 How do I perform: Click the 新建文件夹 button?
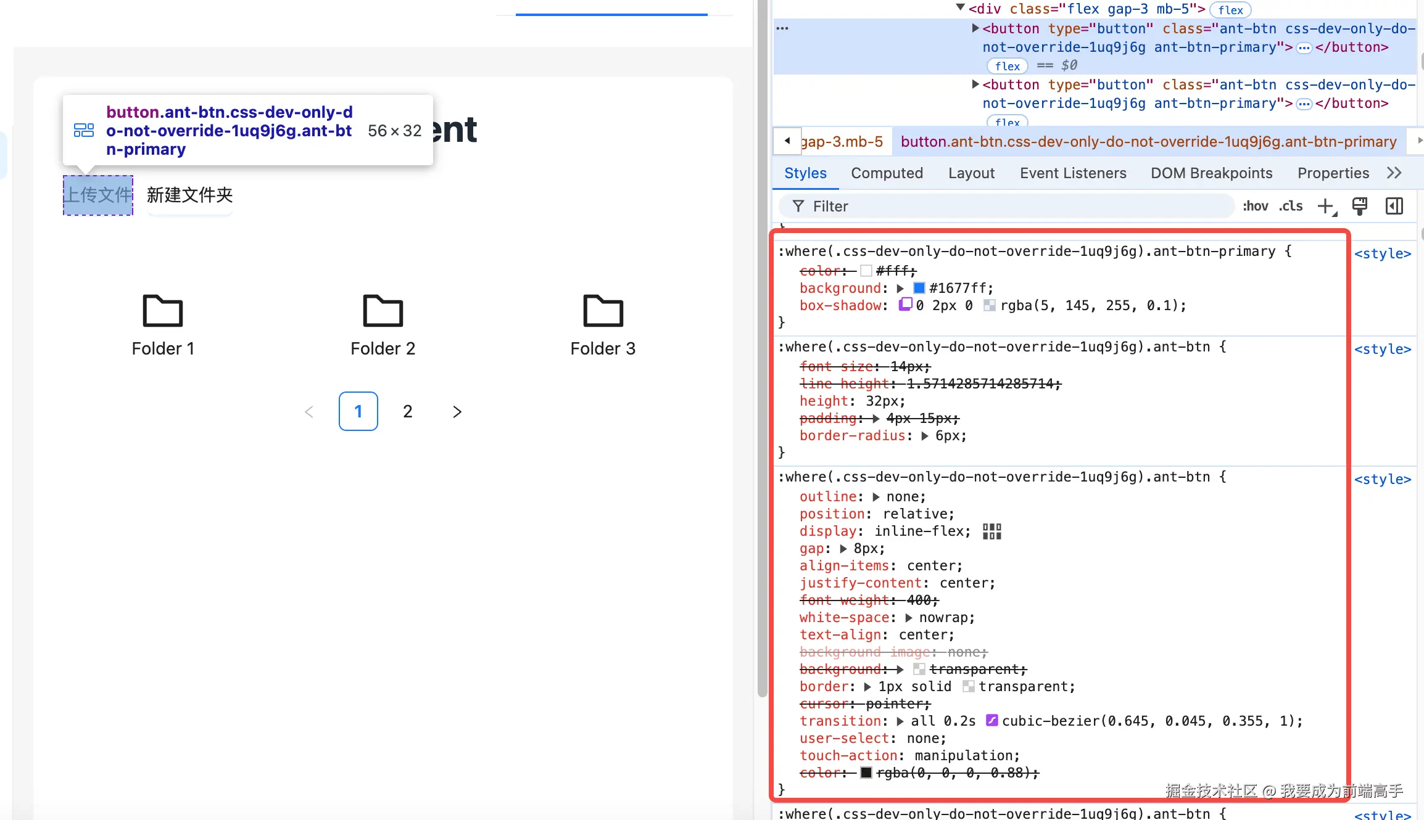[189, 195]
